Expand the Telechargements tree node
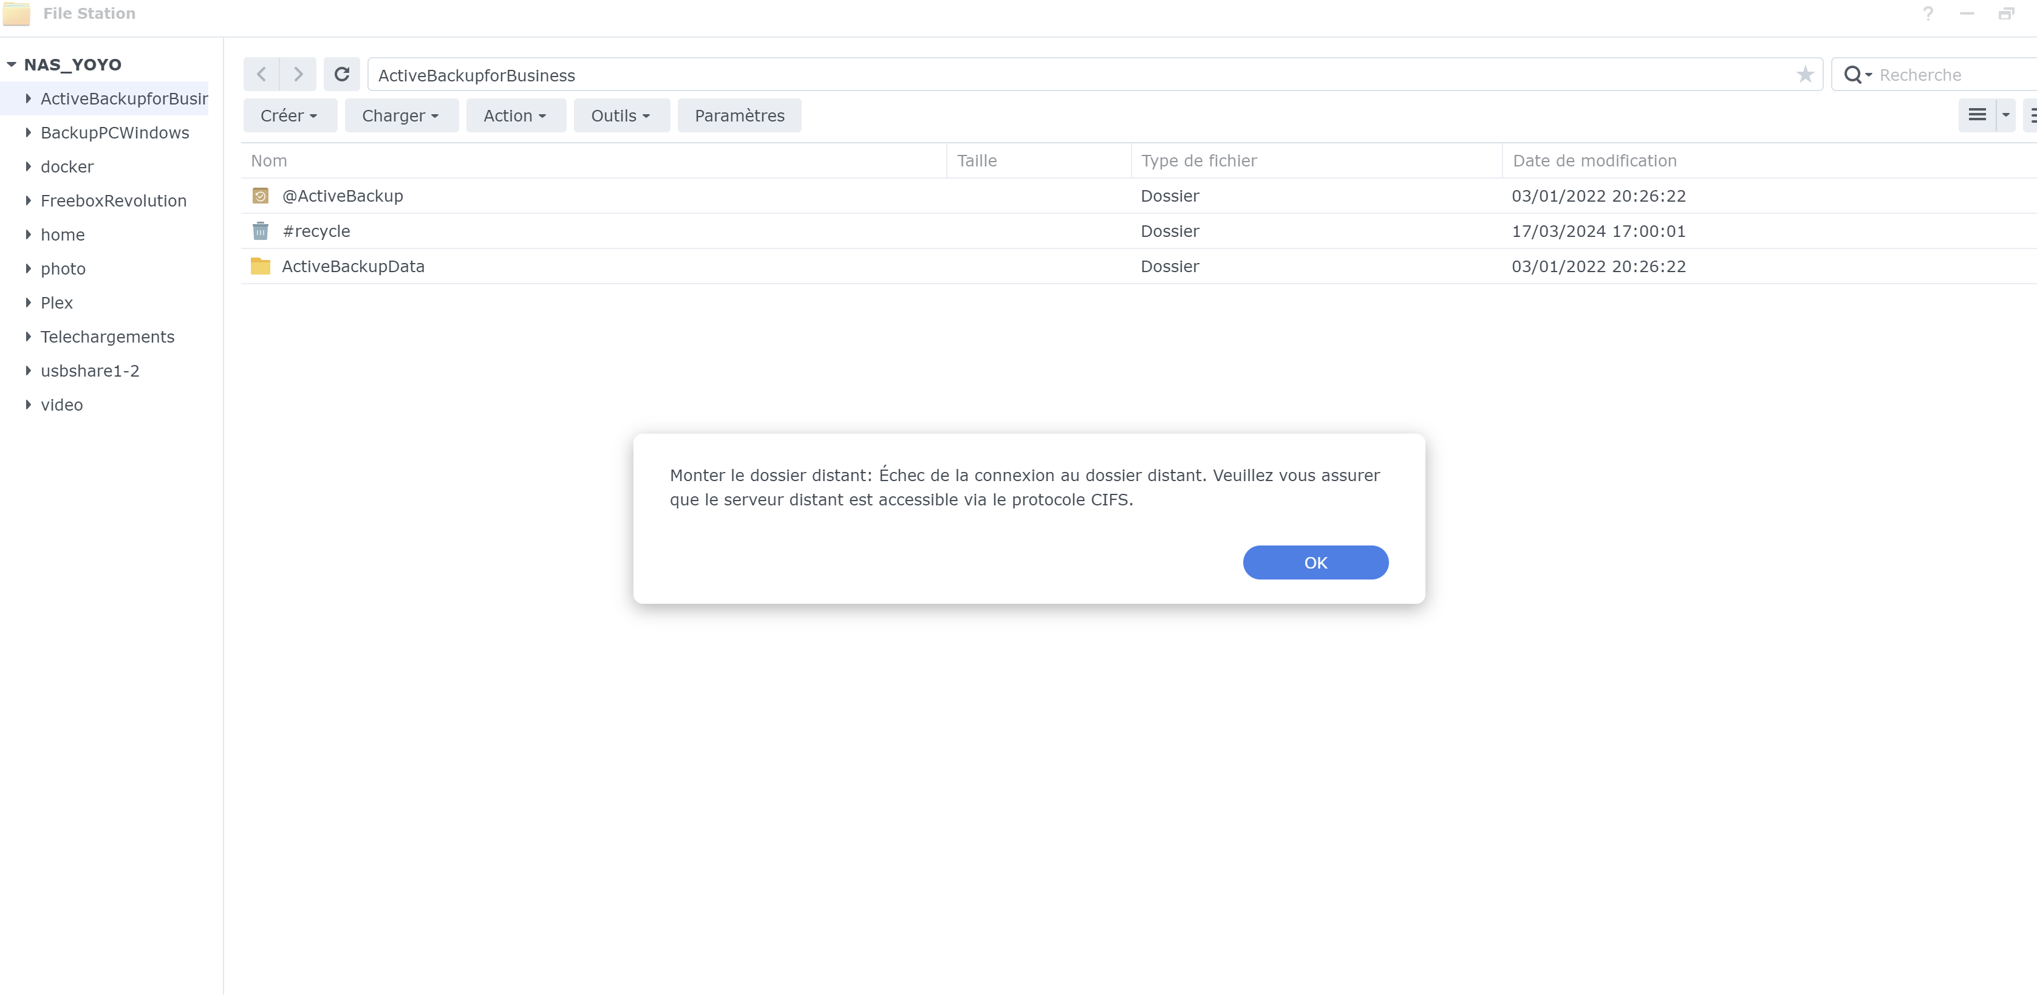This screenshot has width=2037, height=995. pos(29,336)
